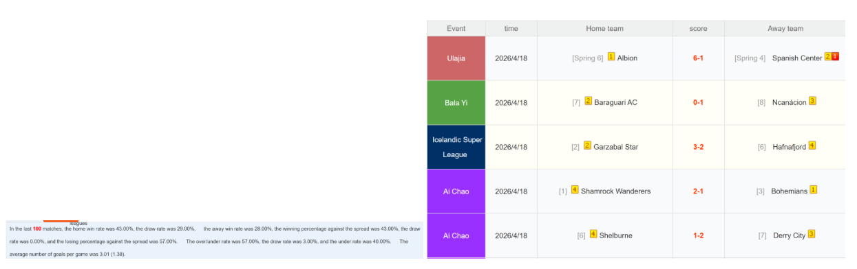Click the date in the Albion row

tap(511, 58)
